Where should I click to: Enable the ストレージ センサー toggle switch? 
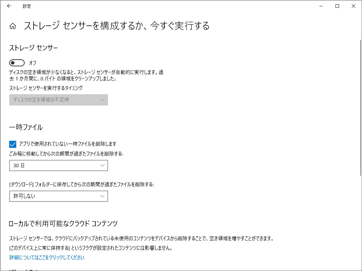point(17,62)
